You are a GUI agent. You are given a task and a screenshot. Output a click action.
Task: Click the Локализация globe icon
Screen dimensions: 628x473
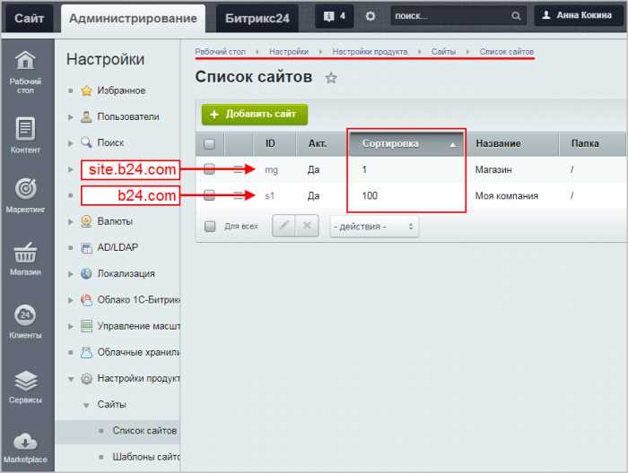pyautogui.click(x=86, y=273)
